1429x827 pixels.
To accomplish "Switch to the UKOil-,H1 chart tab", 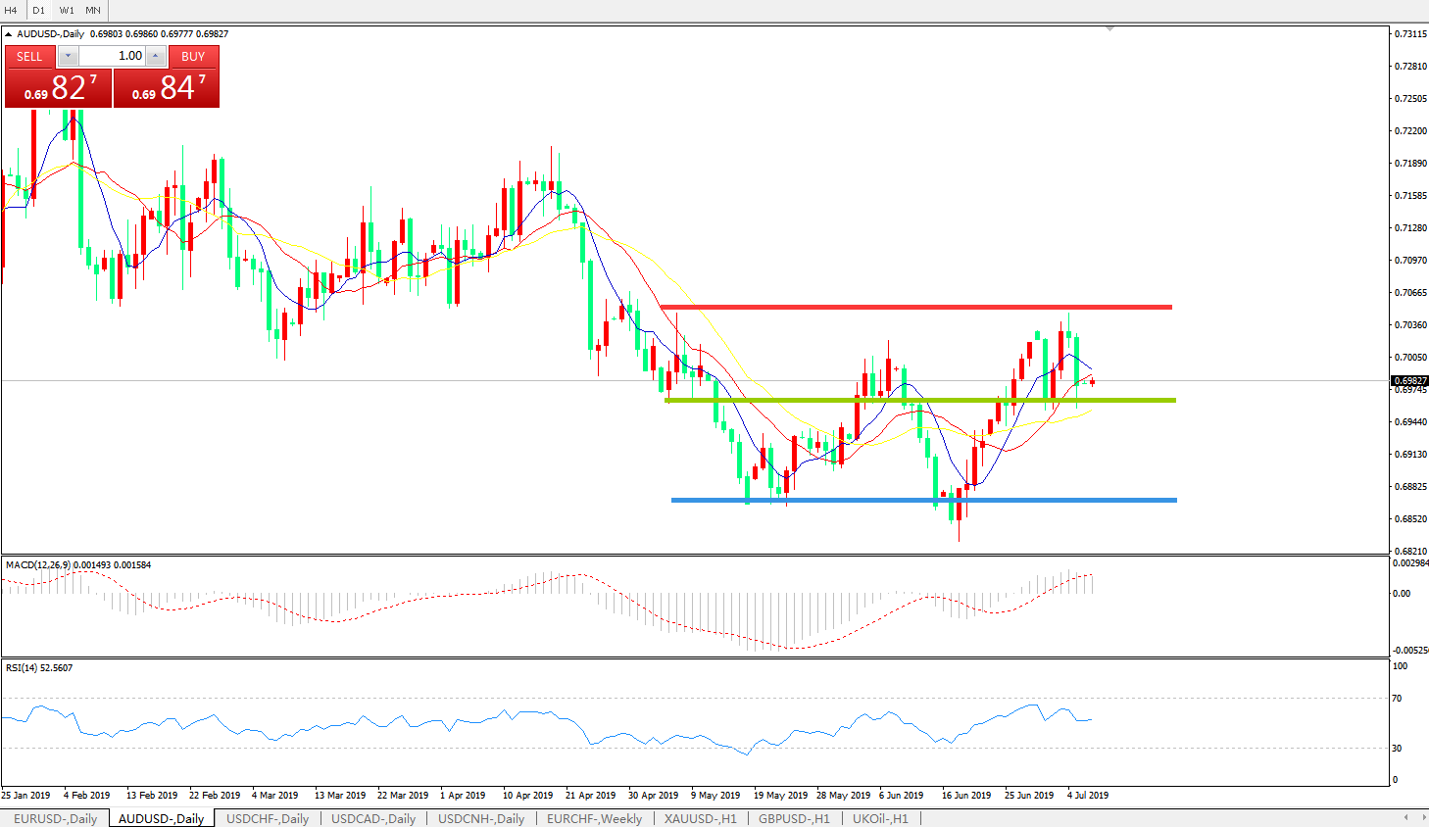I will (880, 818).
